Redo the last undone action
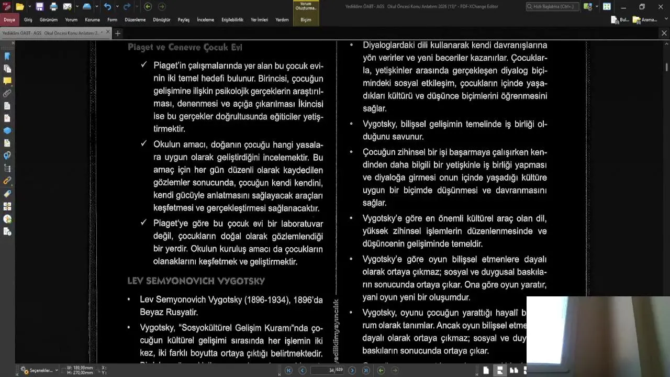Image resolution: width=670 pixels, height=377 pixels. click(x=127, y=7)
